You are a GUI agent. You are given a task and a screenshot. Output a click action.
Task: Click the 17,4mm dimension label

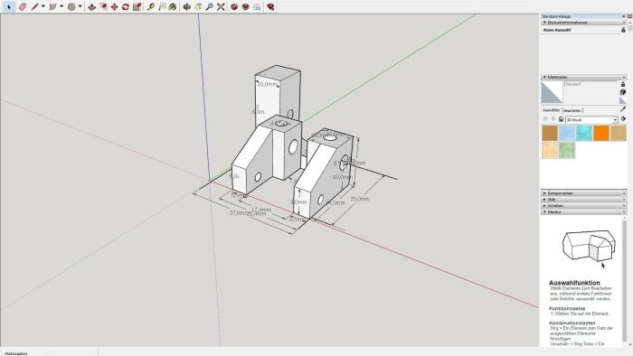click(x=261, y=210)
